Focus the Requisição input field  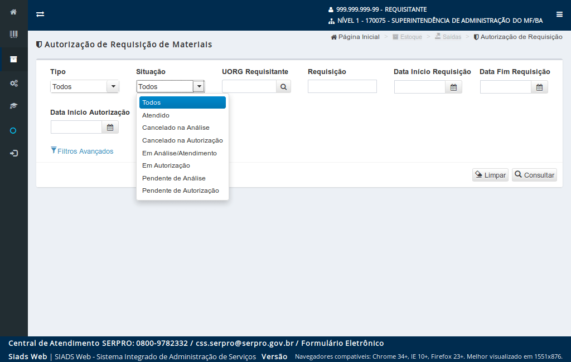click(342, 86)
